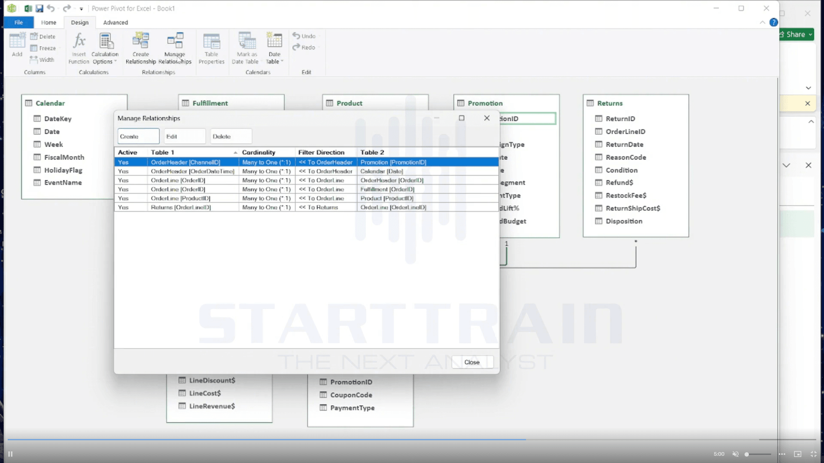Open picture-in-picture mode icon
This screenshot has width=824, height=463.
click(797, 454)
